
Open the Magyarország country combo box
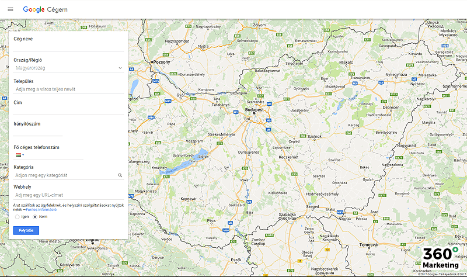[x=68, y=68]
